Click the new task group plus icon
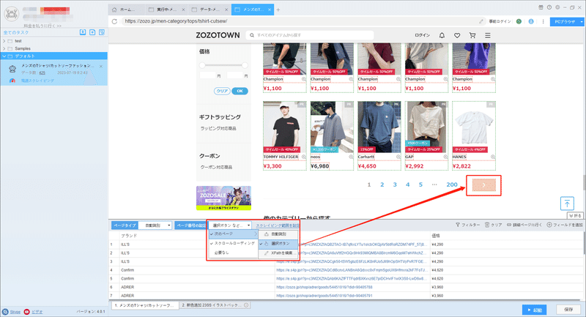This screenshot has width=586, height=317. point(92,32)
